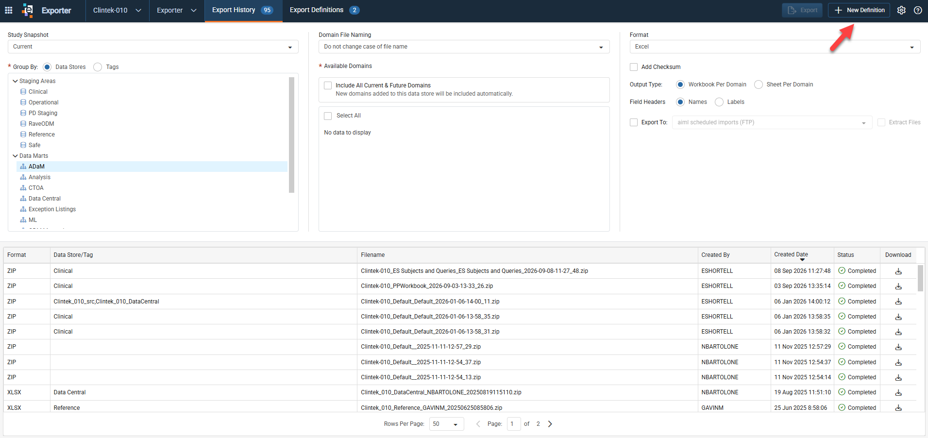Select the Exception Listings data mart
This screenshot has height=438, width=928.
52,209
